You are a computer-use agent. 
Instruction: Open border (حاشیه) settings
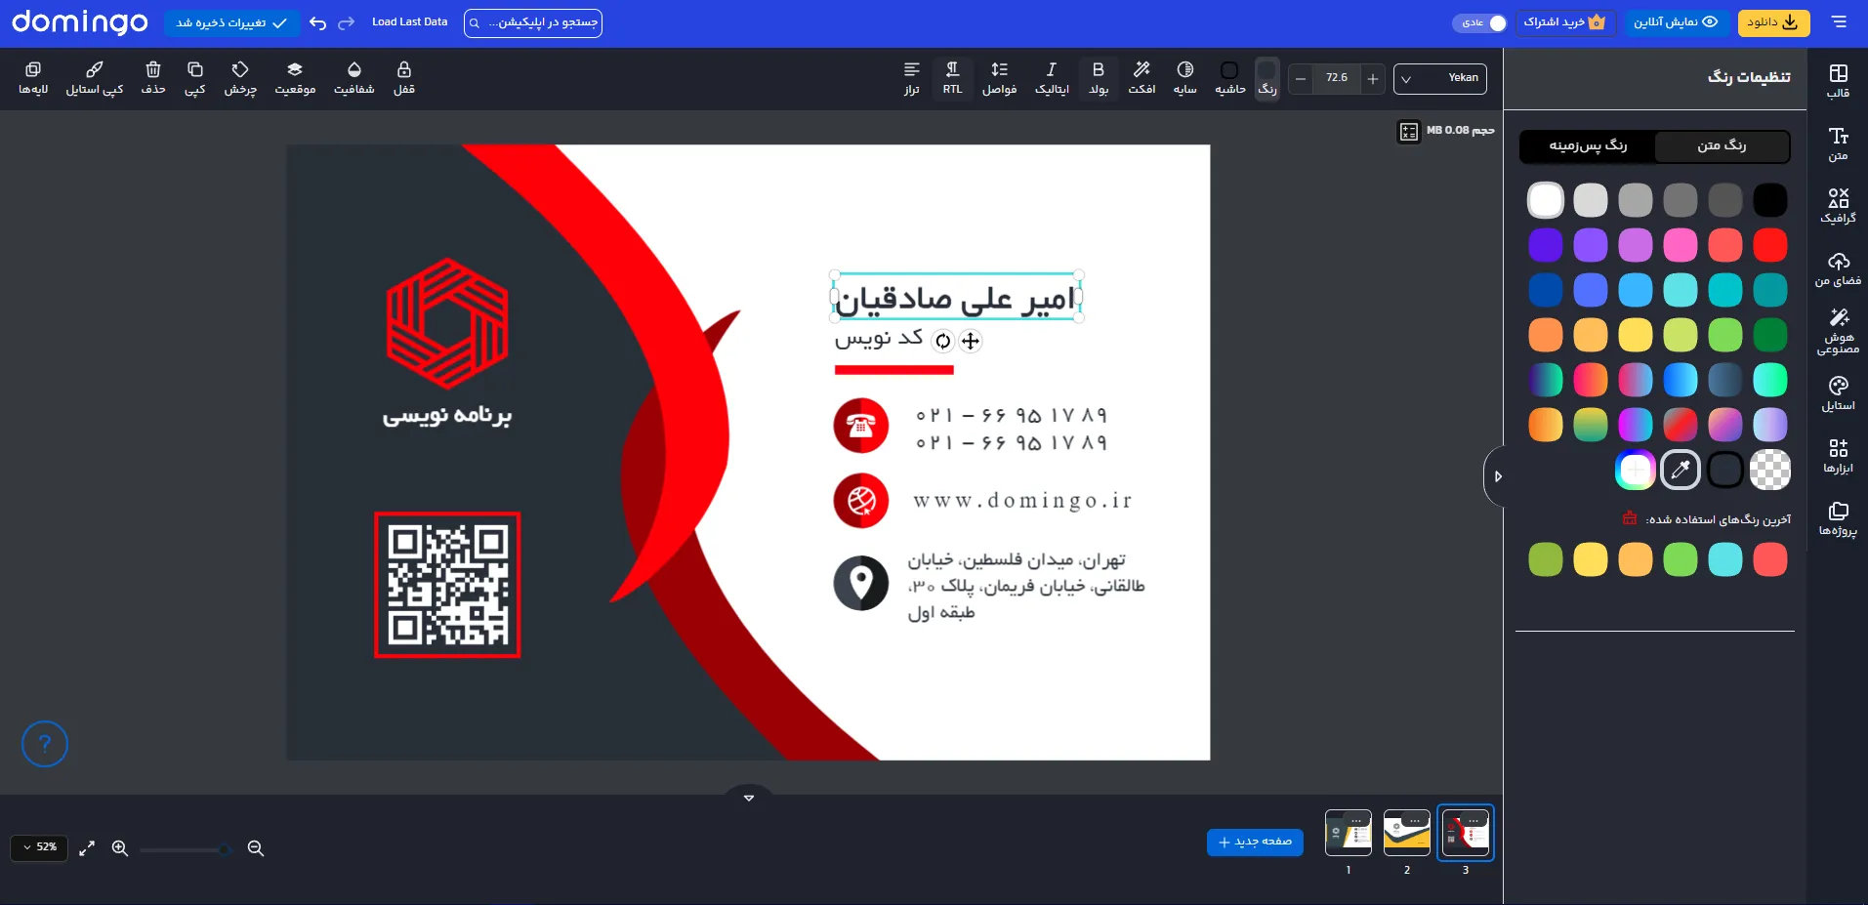pos(1229,78)
